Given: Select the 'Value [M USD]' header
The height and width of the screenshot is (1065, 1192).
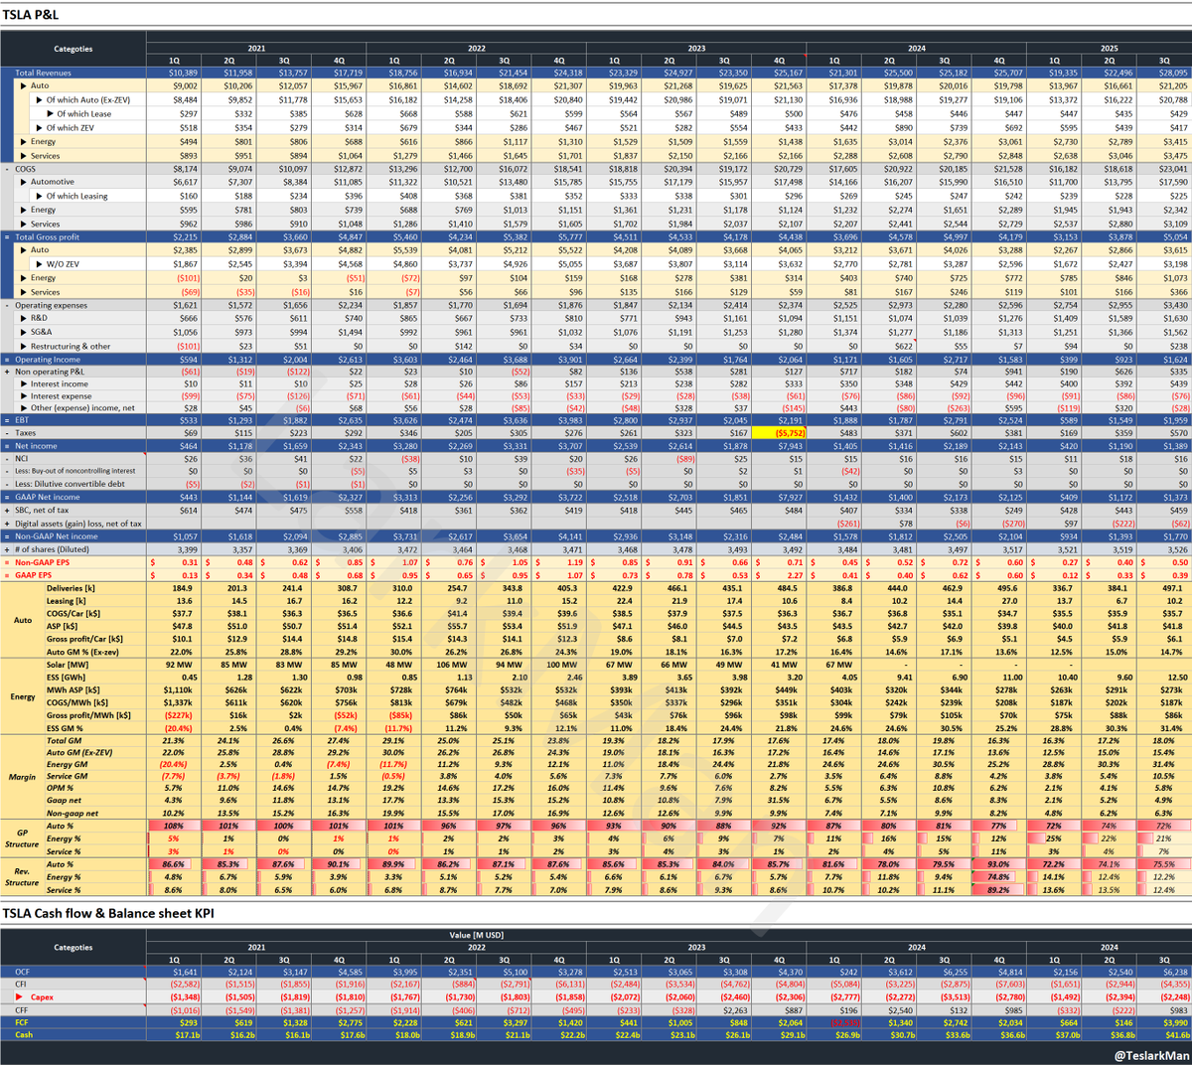Looking at the screenshot, I should point(477,935).
